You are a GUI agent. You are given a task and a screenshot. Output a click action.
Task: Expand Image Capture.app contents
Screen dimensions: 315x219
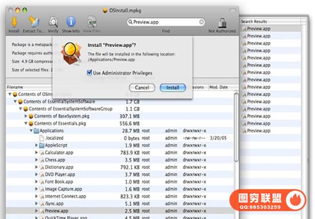point(36,189)
